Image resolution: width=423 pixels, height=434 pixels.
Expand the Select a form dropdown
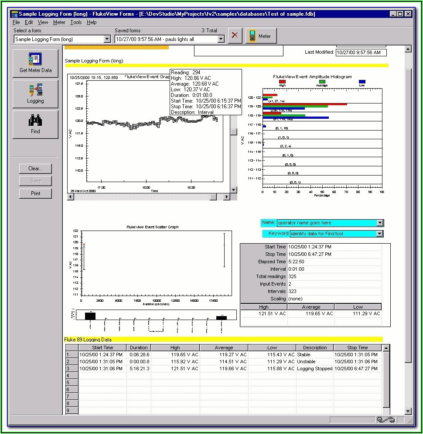[x=107, y=39]
